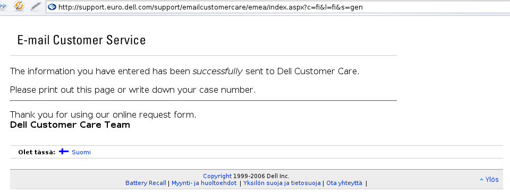The image size is (510, 194).
Task: Open the Suomi country link
Action: click(81, 152)
